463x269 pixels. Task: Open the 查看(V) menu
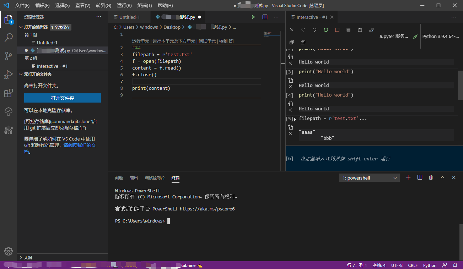point(83,5)
